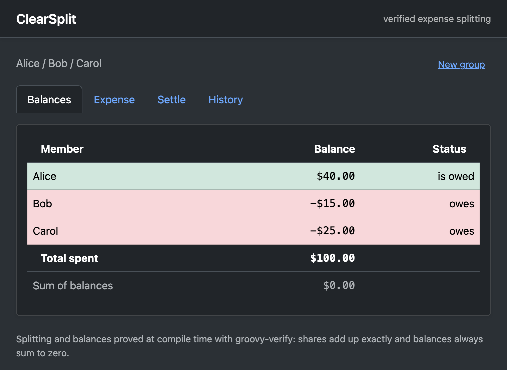
Task: Click the 'owes' status in Carol's row
Action: point(462,231)
